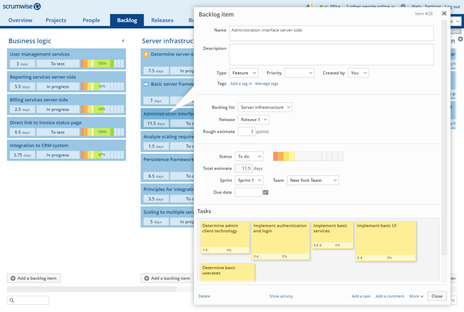Click the Show activity link
The width and height of the screenshot is (464, 312).
(281, 296)
